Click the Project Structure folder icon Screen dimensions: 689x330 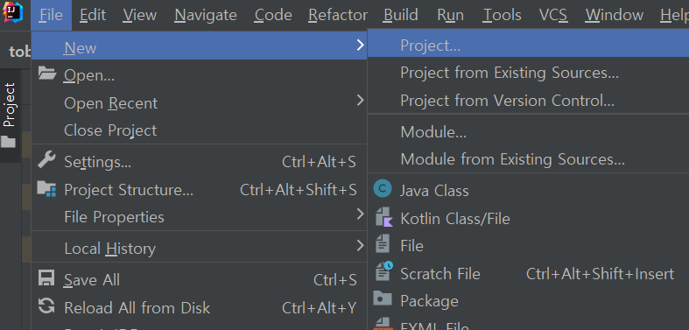coord(46,188)
